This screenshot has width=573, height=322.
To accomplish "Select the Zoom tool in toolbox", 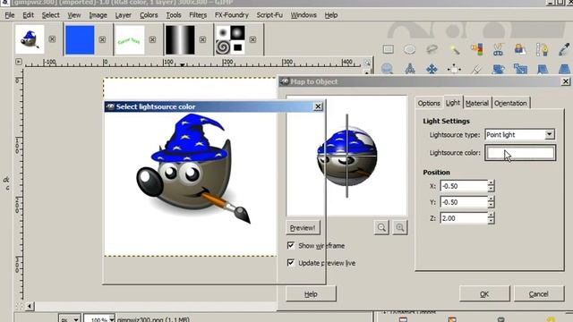I will coord(388,69).
